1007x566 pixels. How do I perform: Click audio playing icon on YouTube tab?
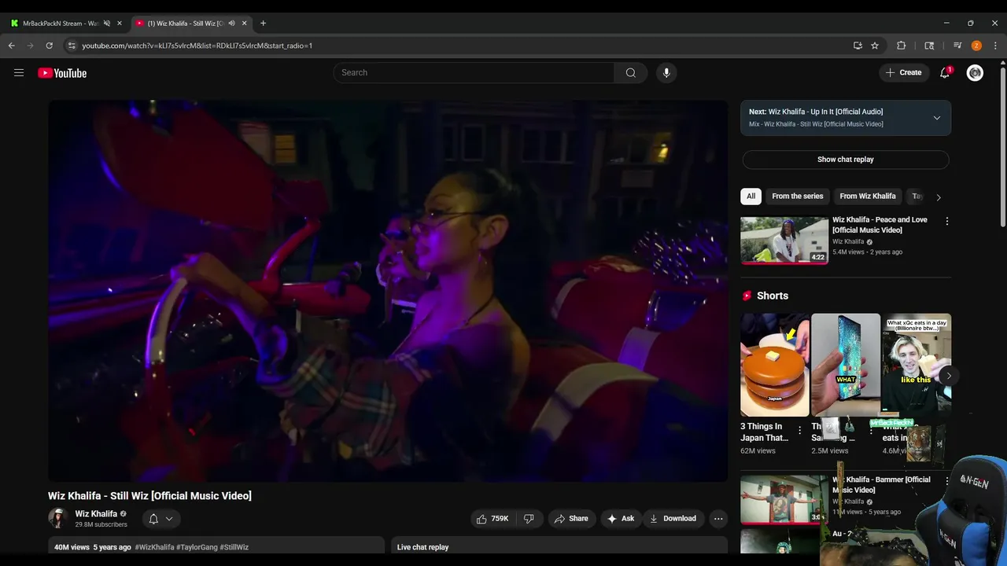point(231,23)
